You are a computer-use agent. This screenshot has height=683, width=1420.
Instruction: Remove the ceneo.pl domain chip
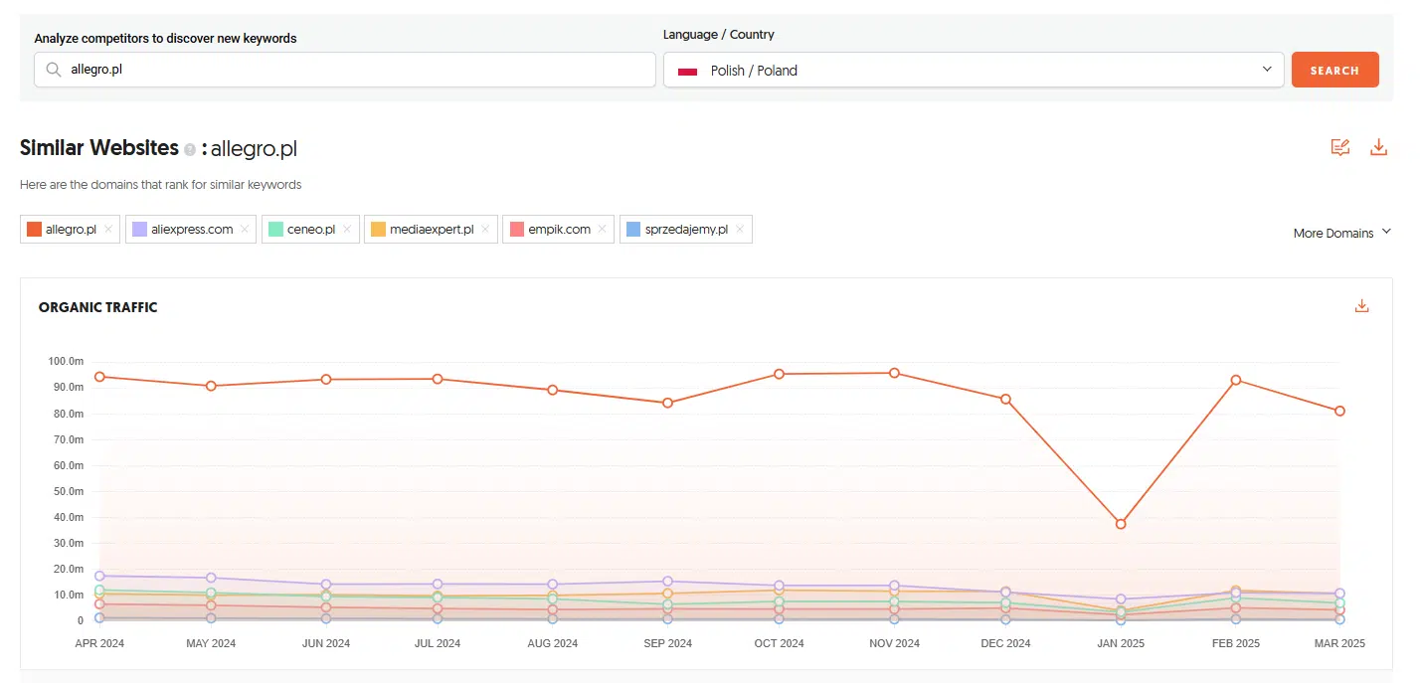point(347,230)
